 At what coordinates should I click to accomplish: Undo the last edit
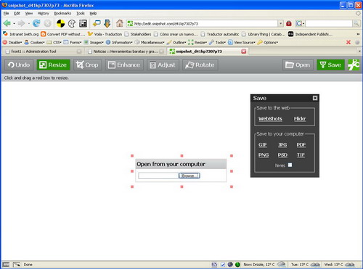click(19, 65)
